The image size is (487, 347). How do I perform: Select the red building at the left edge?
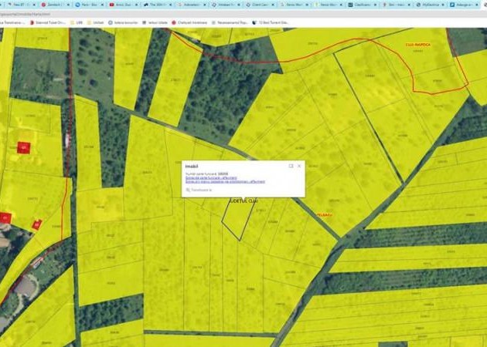[x=5, y=217]
